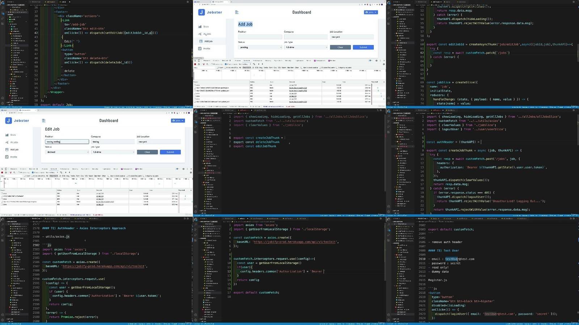Toggle Blocked Requests checkbox in Add Job DevTools
This screenshot has height=325, width=579.
pos(320,68)
